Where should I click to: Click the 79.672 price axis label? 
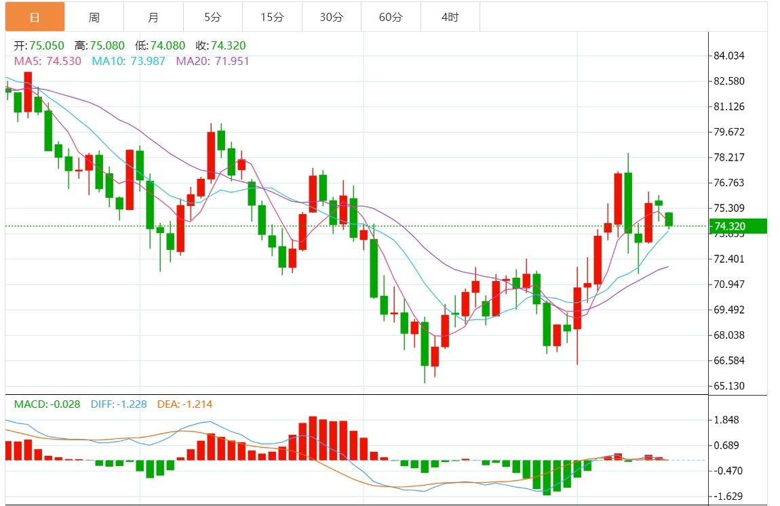728,131
